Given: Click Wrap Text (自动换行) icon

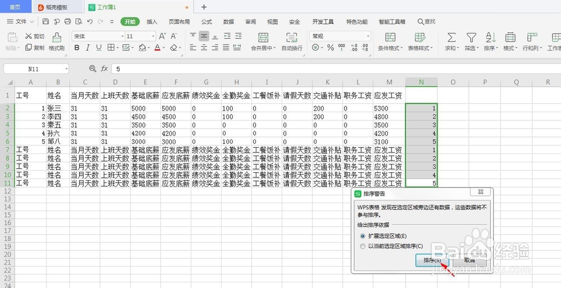Looking at the screenshot, I should click(292, 37).
